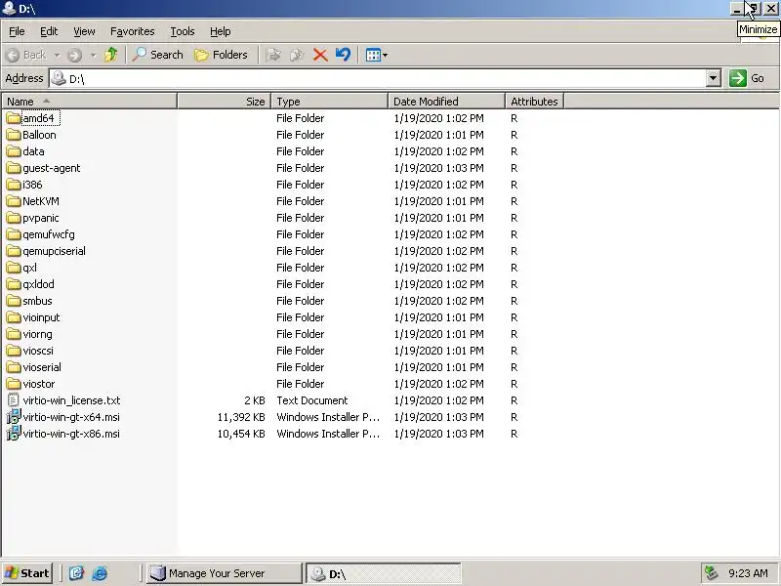The image size is (781, 586).
Task: Open the Forward history dropdown arrow
Action: (93, 55)
